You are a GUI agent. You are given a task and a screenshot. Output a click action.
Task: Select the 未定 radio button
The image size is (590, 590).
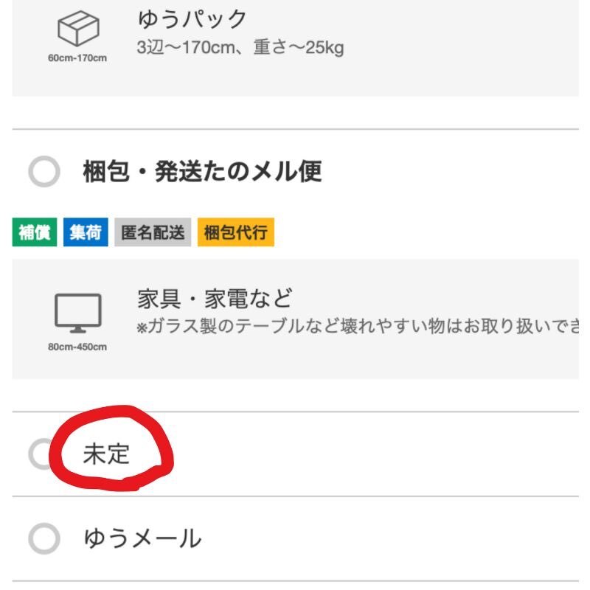(41, 454)
